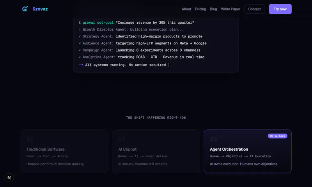Open the About page
This screenshot has height=187, width=312.
(186, 9)
